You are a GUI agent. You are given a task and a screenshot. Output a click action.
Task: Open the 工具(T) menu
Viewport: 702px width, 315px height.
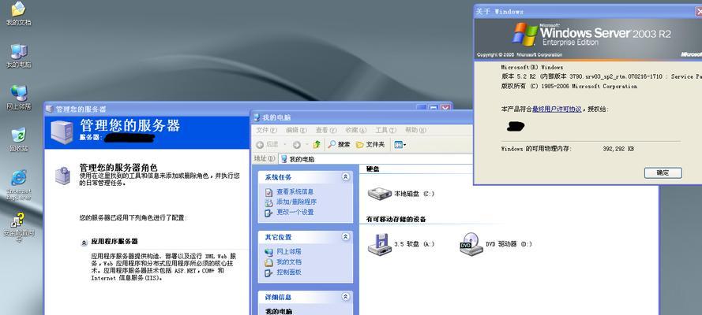coord(385,130)
